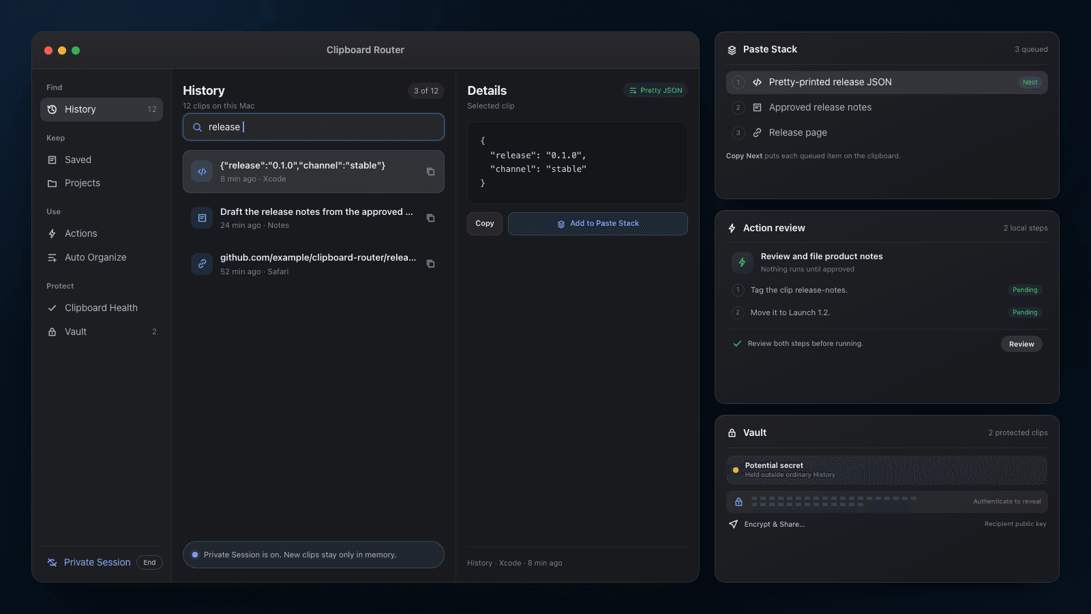Image resolution: width=1091 pixels, height=614 pixels.
Task: Click the search field containing release
Action: click(314, 127)
